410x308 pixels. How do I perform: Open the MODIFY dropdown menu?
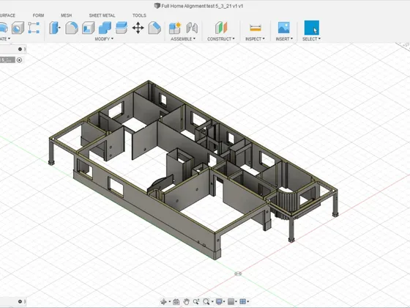click(104, 39)
